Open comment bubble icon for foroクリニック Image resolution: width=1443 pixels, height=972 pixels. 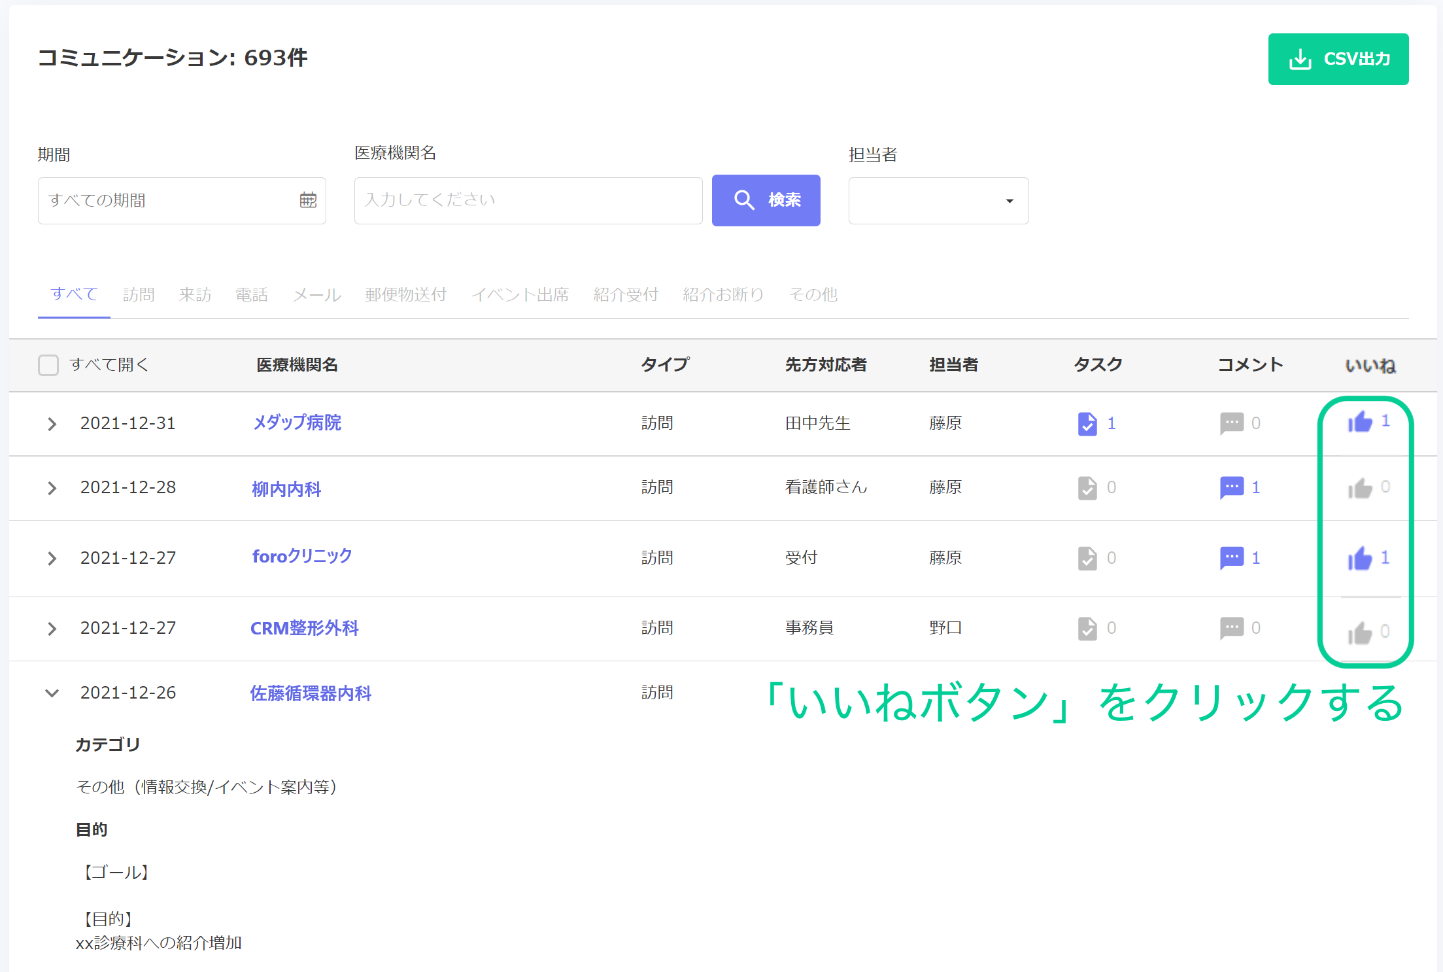(1232, 559)
